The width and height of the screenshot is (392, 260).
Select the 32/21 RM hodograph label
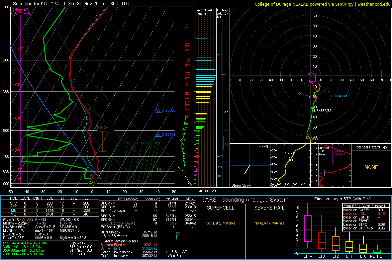[309, 97]
